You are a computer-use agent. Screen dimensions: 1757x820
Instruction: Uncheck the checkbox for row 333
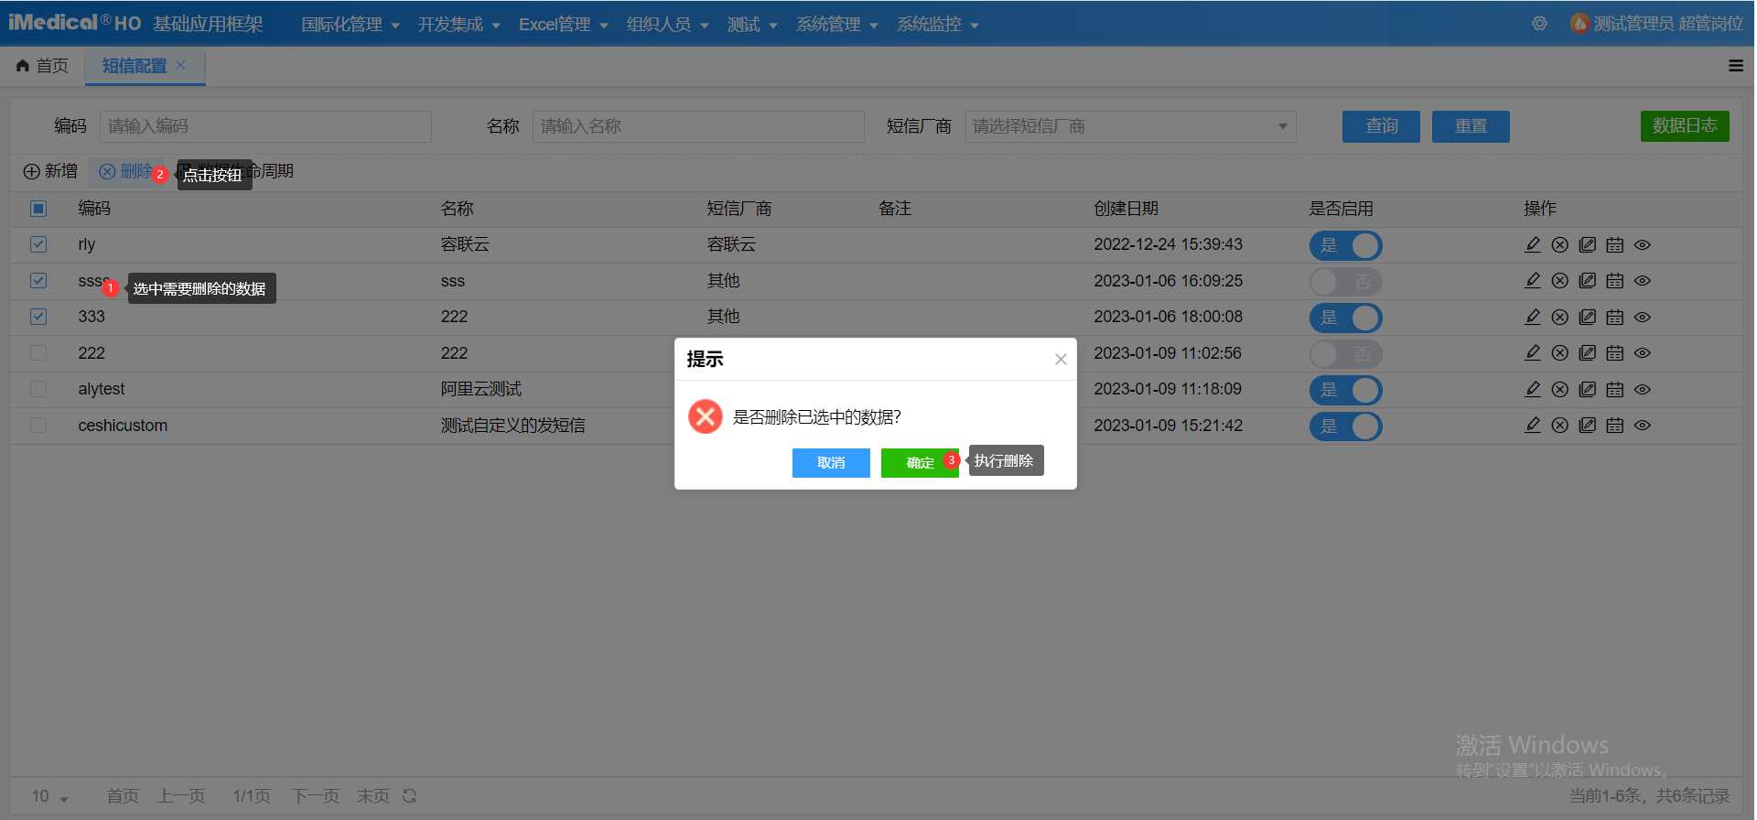38,317
